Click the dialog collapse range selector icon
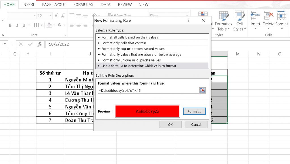Screen dimensions: 290x164 click(202, 90)
